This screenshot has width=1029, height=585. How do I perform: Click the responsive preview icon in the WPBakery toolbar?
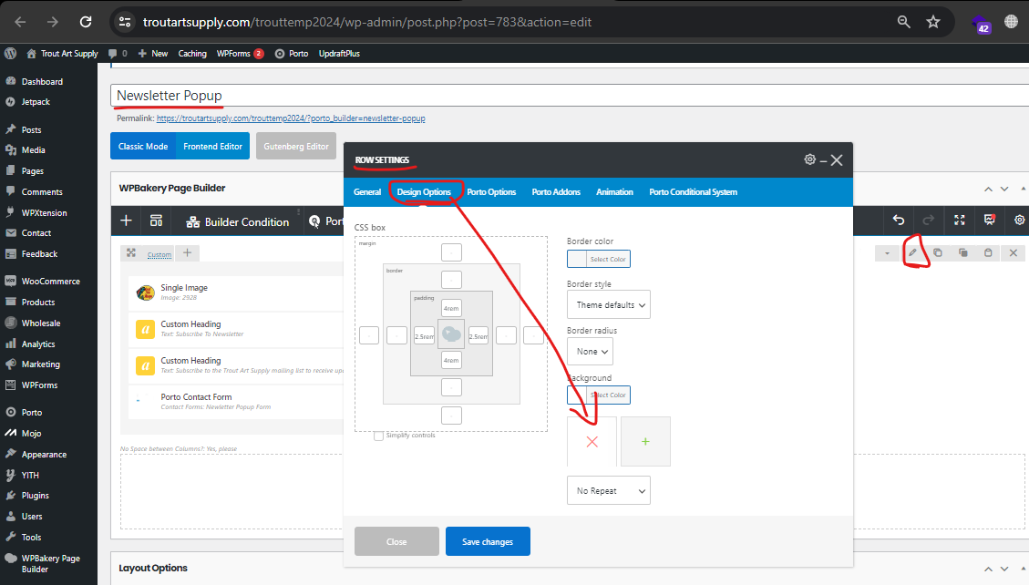989,221
